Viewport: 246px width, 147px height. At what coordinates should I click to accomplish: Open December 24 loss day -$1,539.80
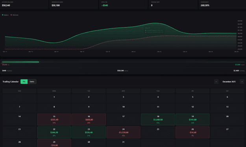tap(124, 132)
